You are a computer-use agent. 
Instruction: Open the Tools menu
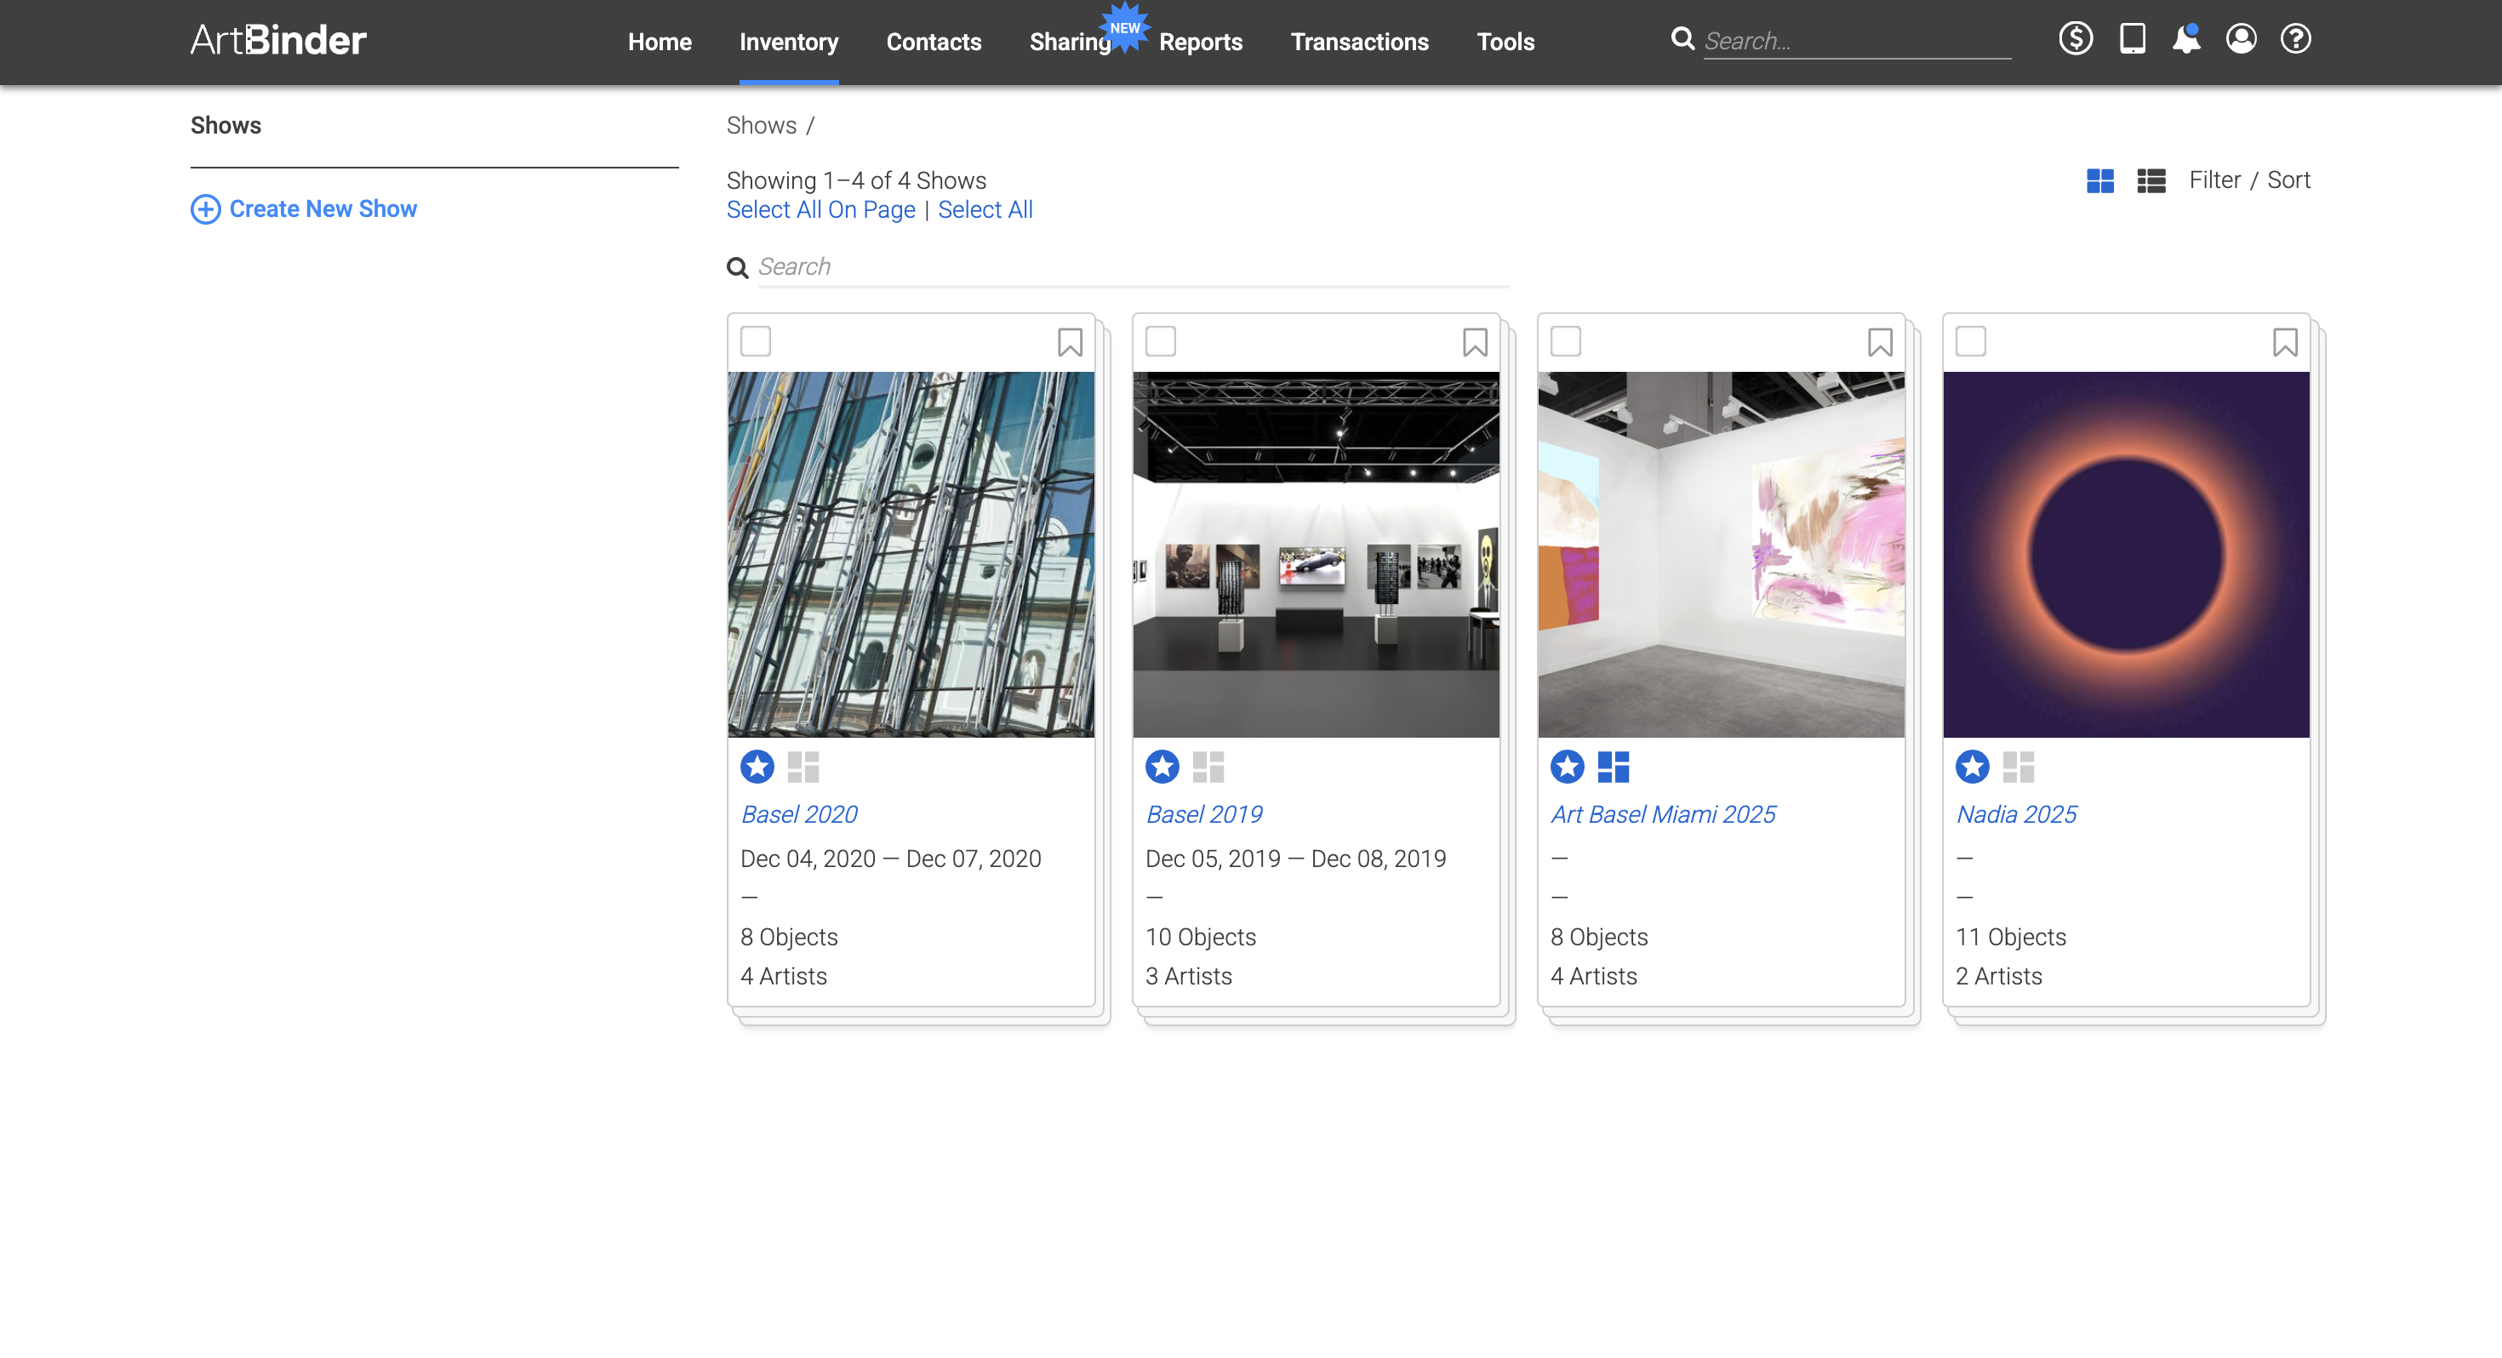1505,42
